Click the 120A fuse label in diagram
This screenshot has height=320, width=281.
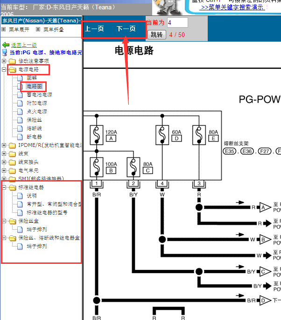pos(111,132)
